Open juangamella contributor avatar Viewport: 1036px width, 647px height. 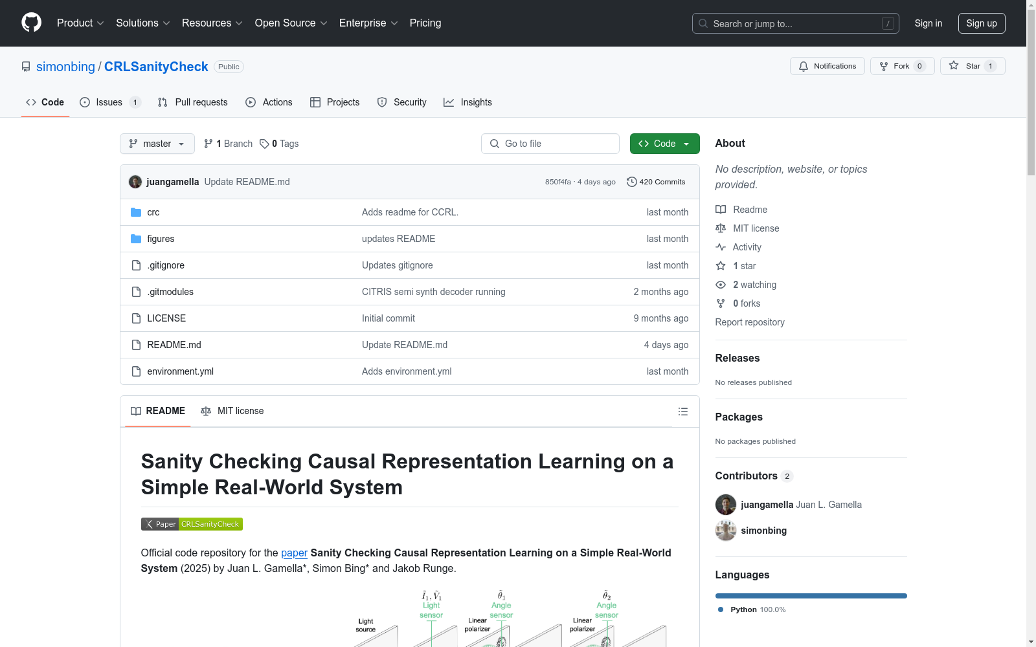pyautogui.click(x=725, y=505)
